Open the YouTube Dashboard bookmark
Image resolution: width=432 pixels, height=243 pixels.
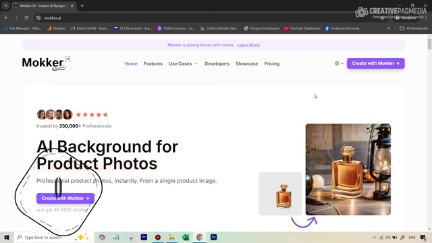pos(302,28)
